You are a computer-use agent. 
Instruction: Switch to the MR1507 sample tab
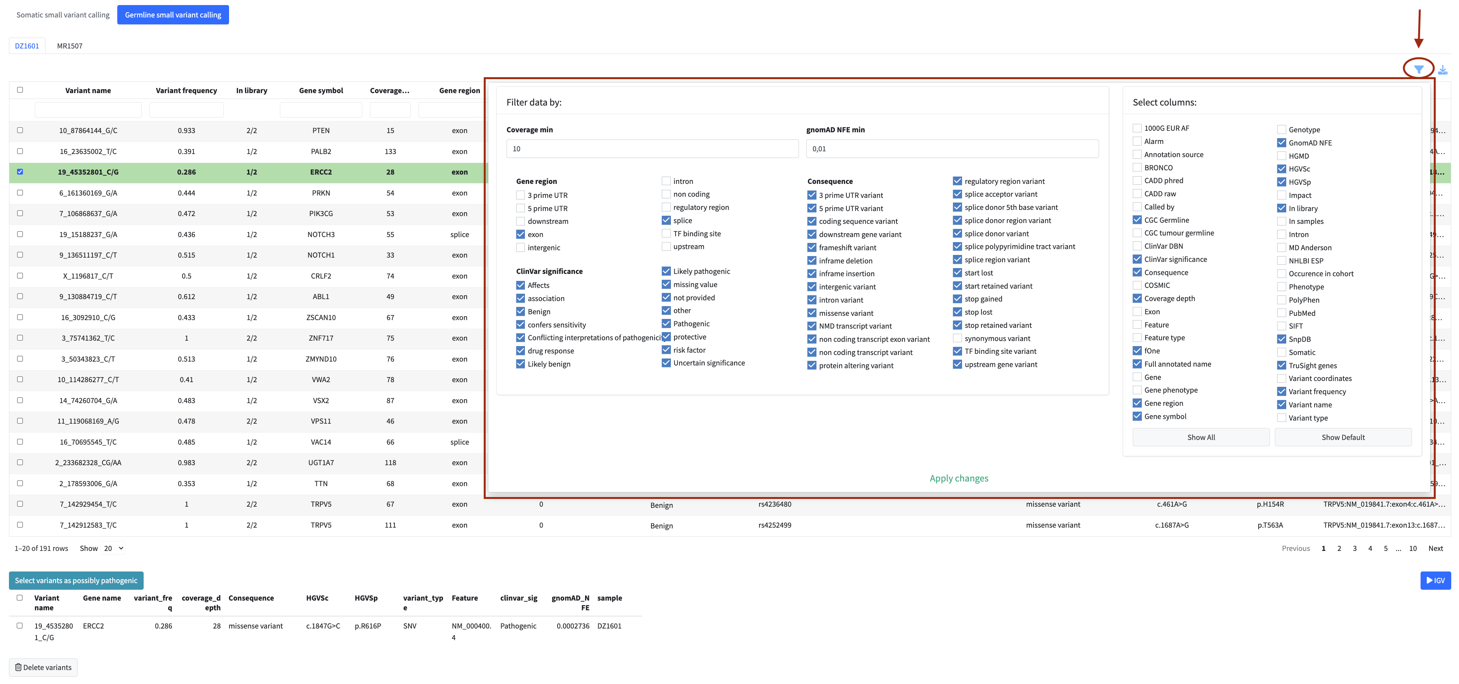[69, 46]
